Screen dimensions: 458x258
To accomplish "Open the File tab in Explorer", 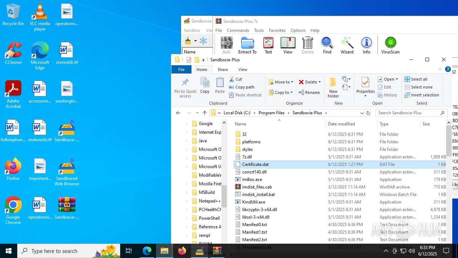I will (x=181, y=70).
